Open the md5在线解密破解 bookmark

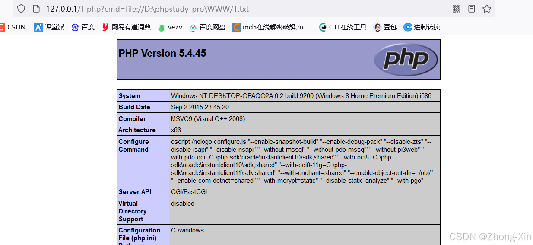tap(271, 27)
